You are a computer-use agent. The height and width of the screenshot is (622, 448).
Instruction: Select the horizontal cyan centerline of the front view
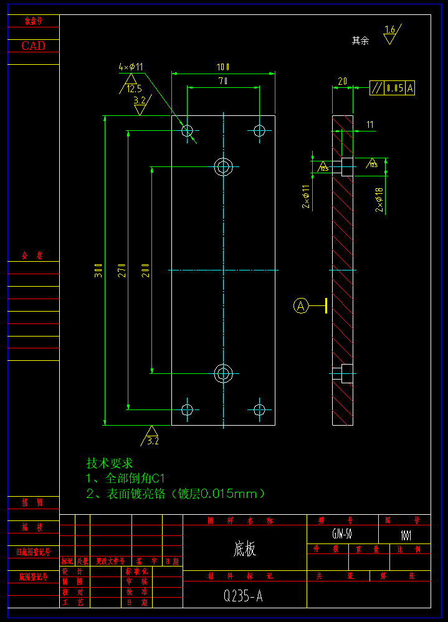tap(223, 270)
